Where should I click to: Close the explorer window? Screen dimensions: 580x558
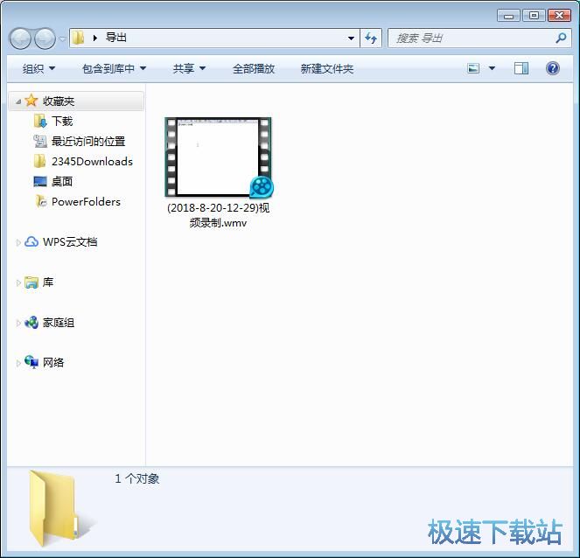(x=559, y=16)
